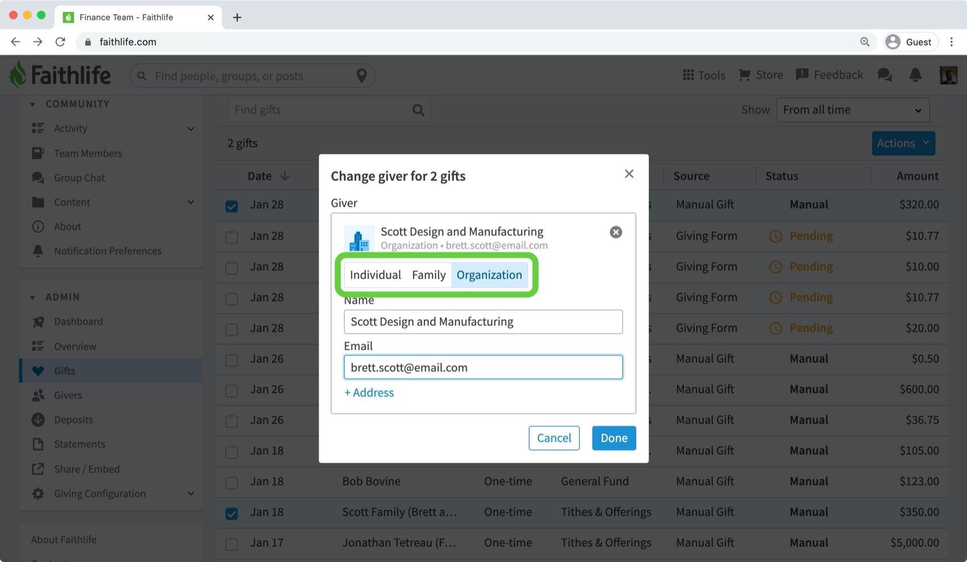Open notifications bell icon
This screenshot has height=562, width=967.
(x=915, y=75)
